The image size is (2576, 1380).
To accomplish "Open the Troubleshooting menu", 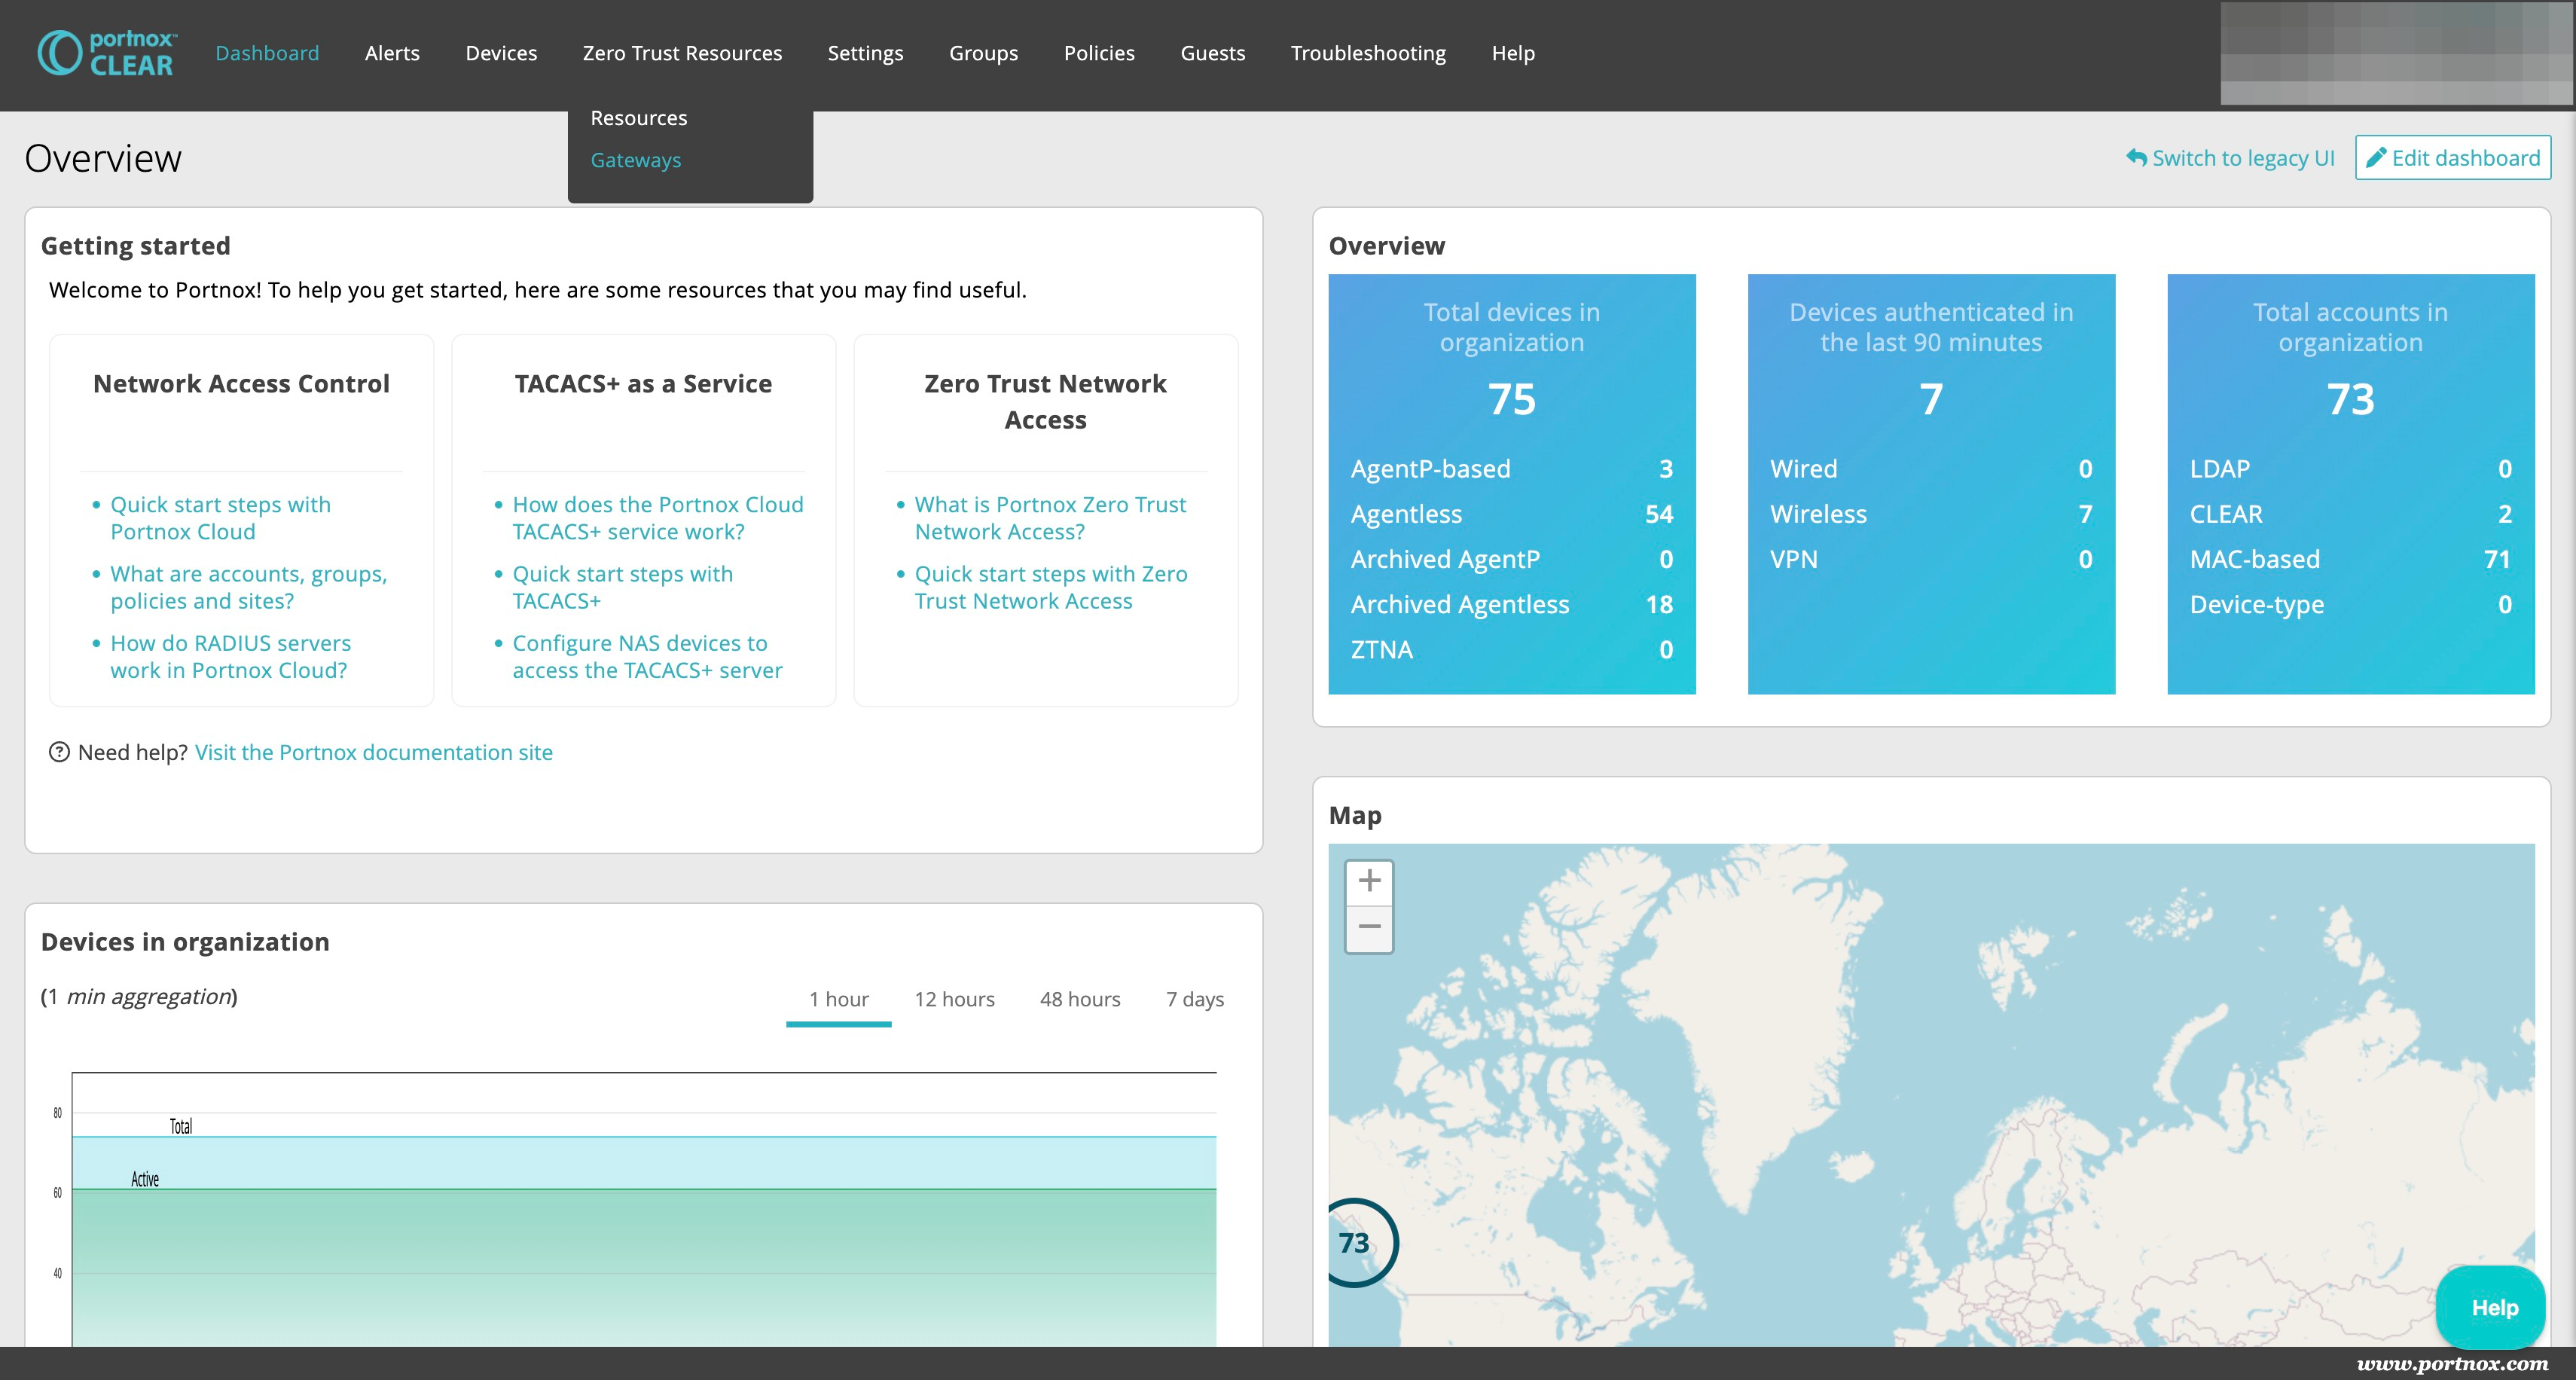I will (1368, 53).
